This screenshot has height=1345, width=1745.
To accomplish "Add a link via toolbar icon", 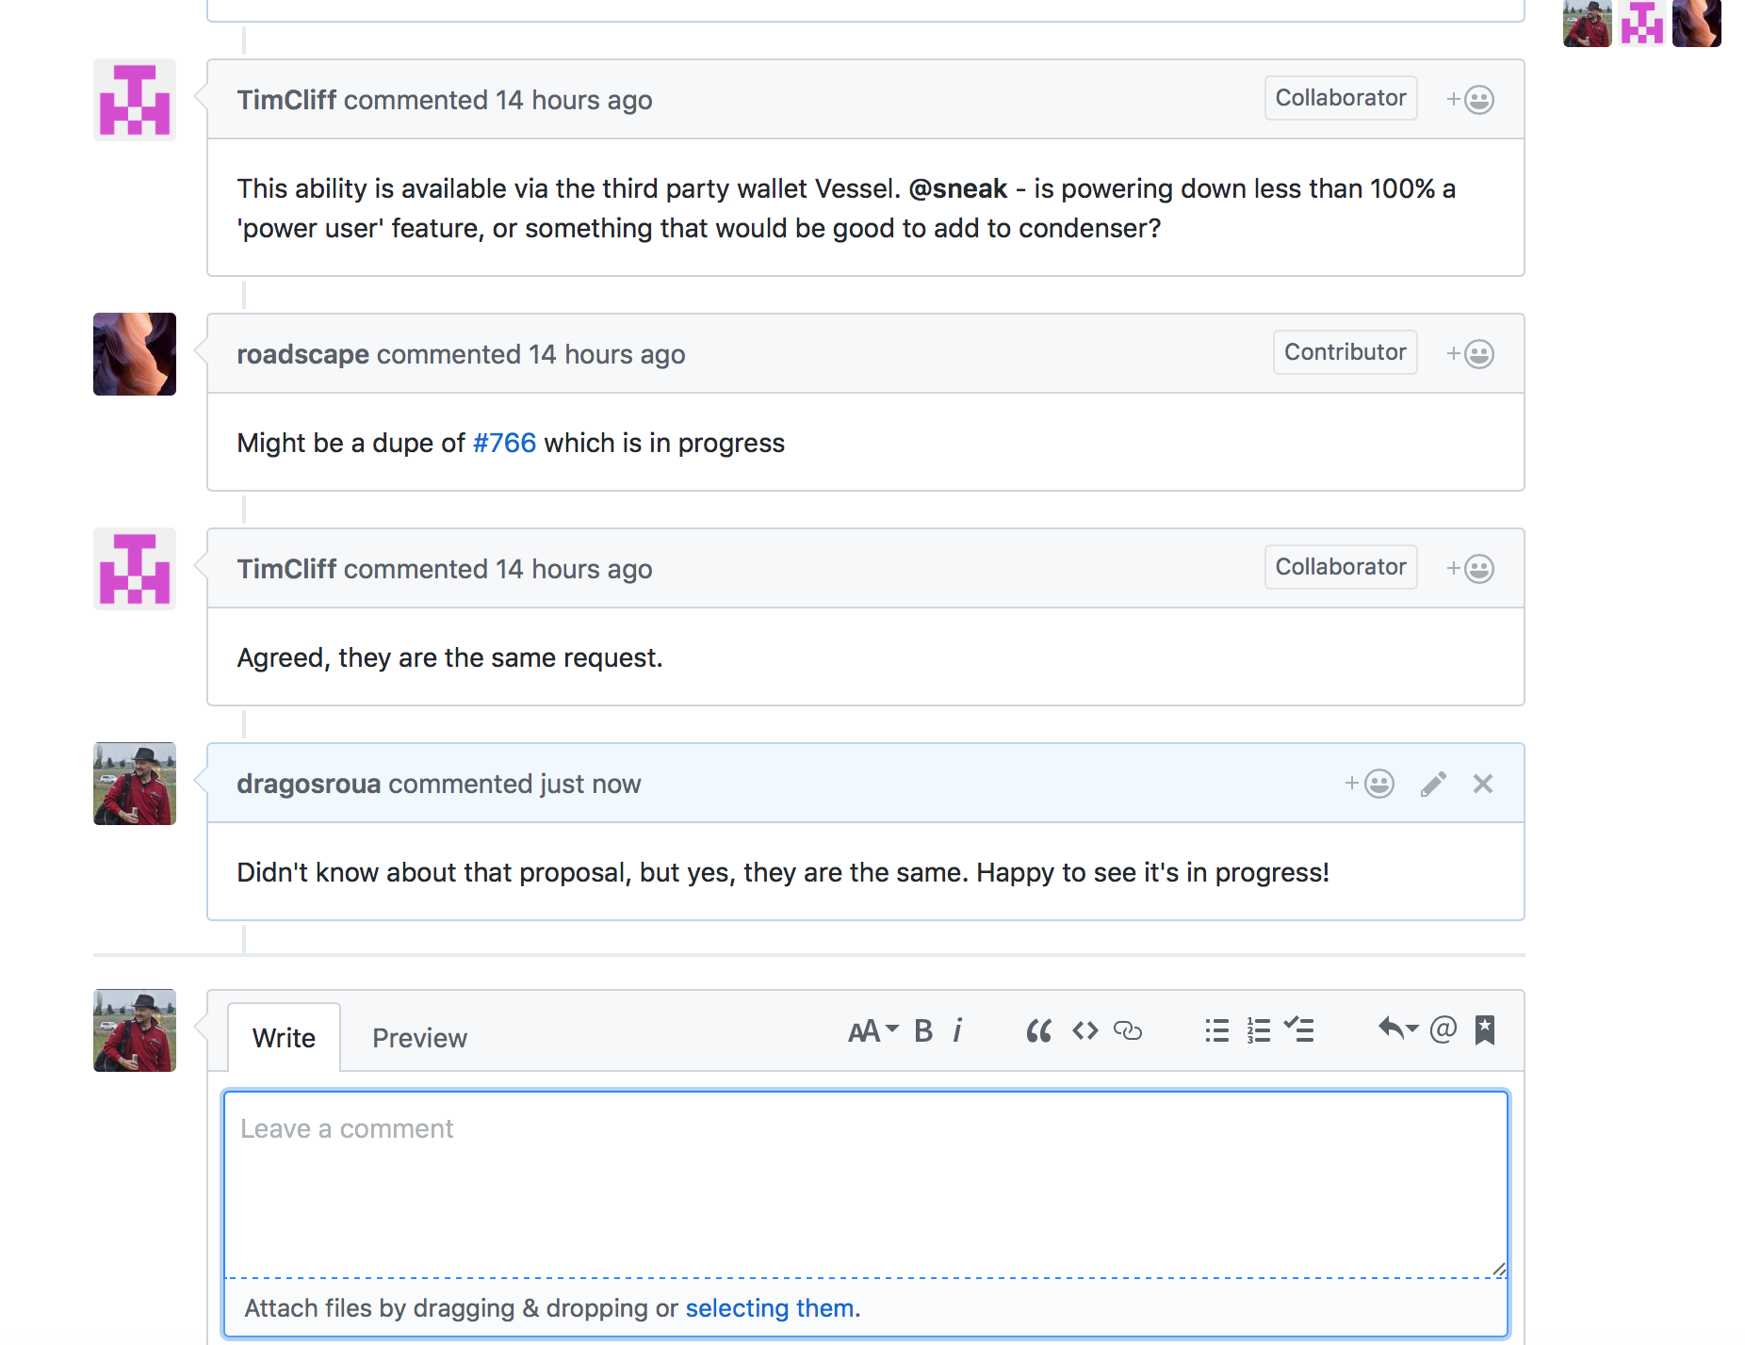I will tap(1128, 1030).
